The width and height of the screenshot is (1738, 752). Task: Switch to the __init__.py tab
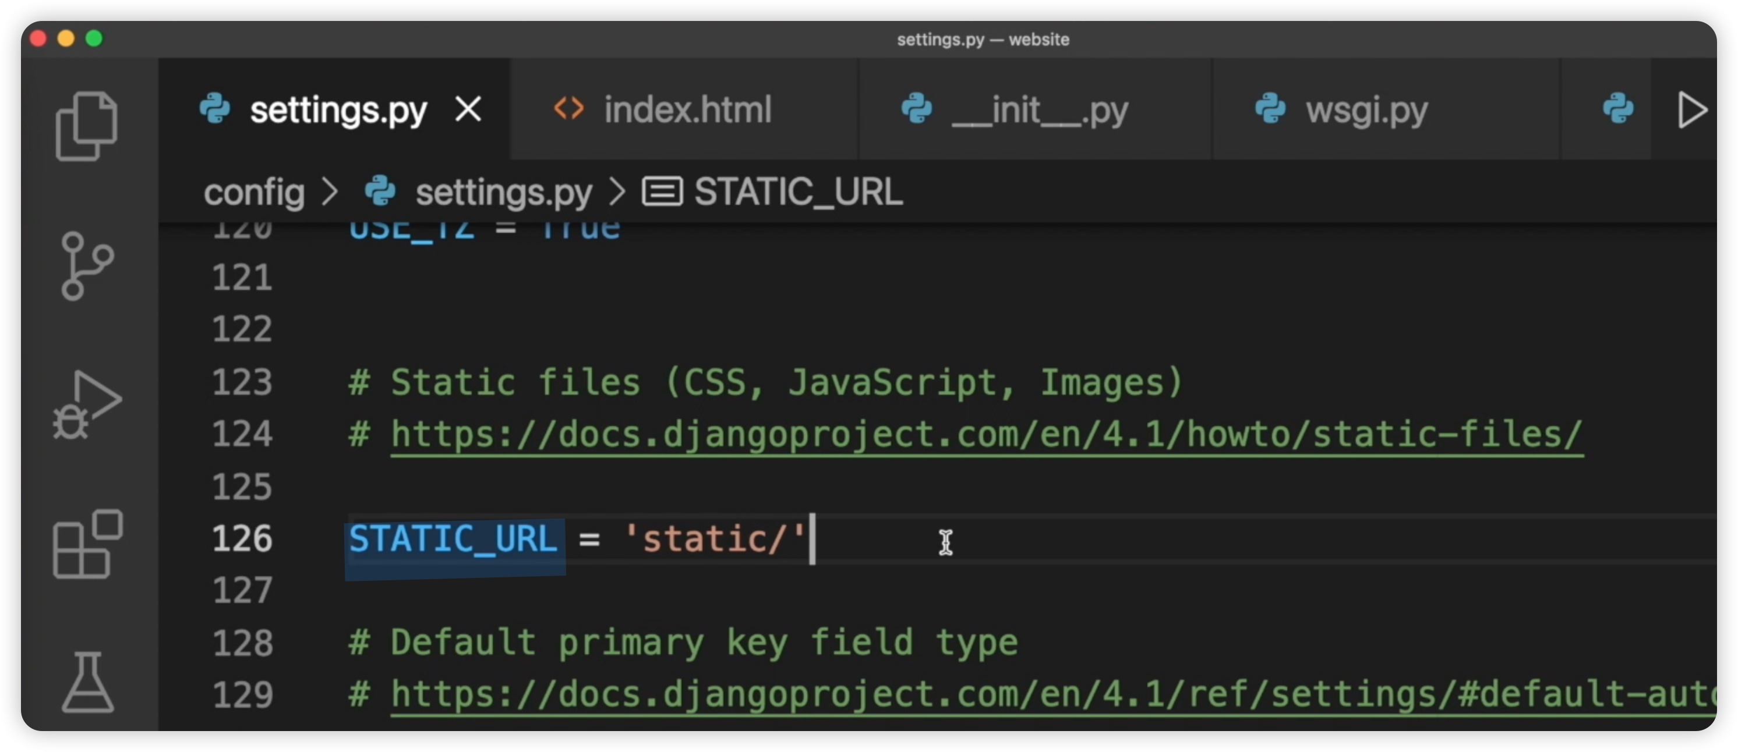[1036, 109]
